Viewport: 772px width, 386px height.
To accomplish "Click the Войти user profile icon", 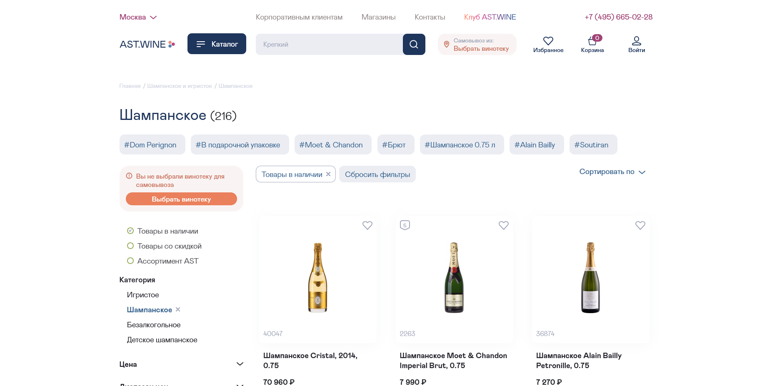I will click(637, 41).
